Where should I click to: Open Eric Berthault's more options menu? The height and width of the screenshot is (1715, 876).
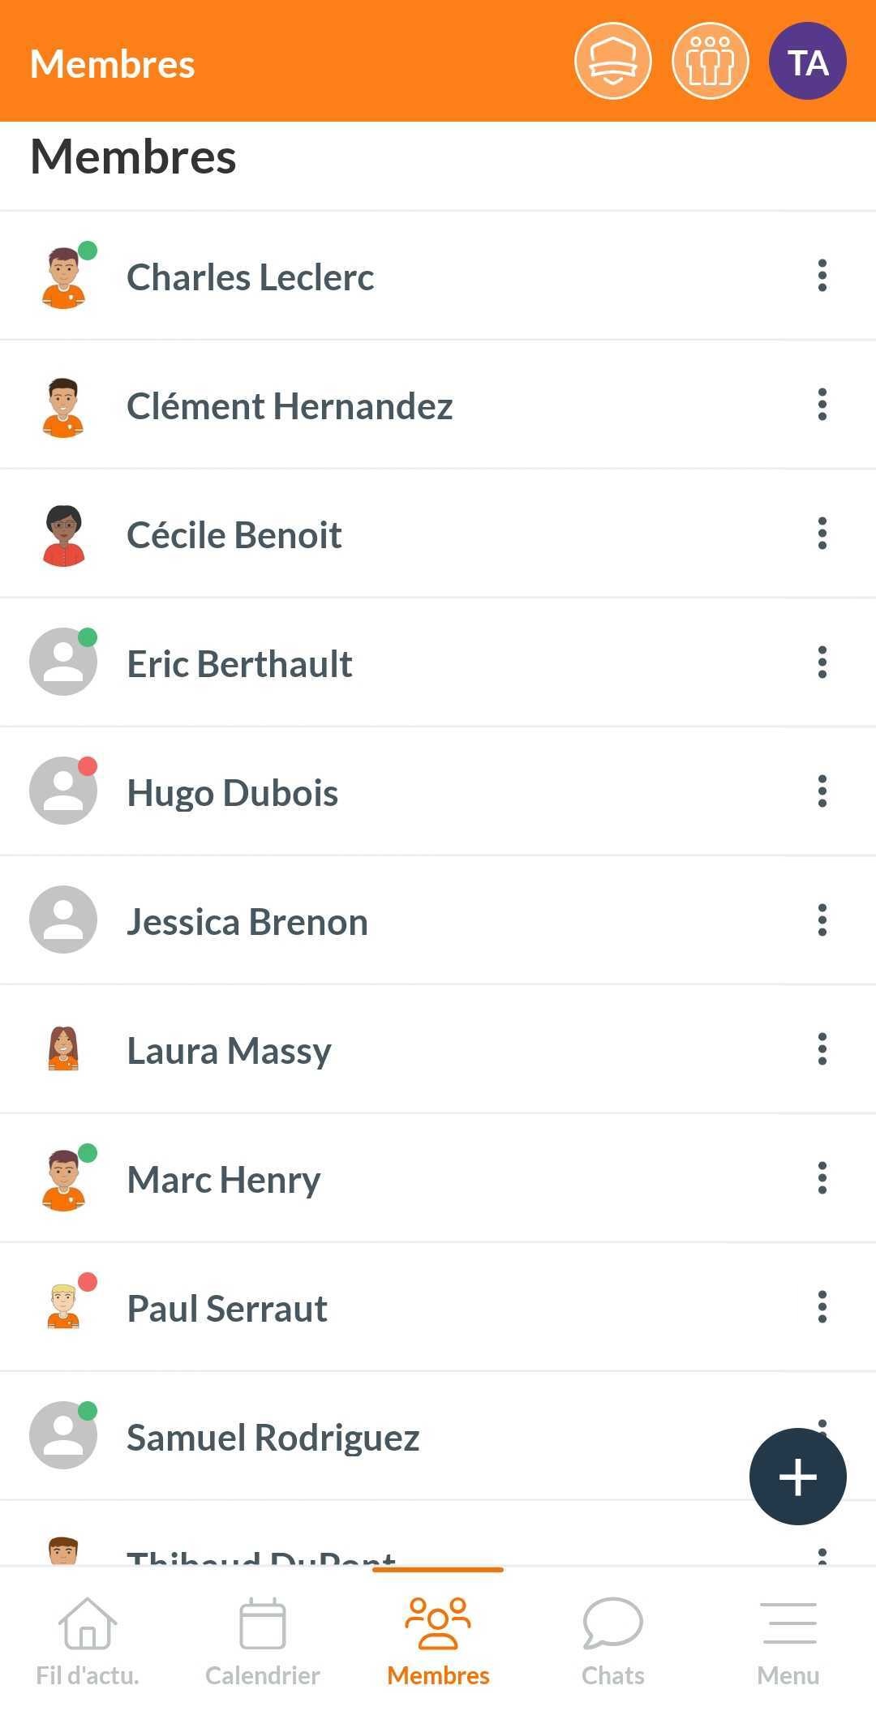[x=822, y=662]
